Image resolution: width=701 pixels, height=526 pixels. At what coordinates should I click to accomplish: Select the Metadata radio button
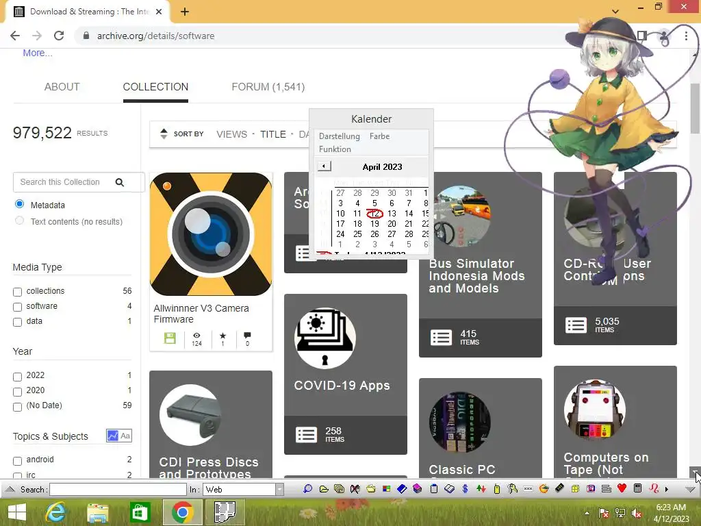(19, 204)
